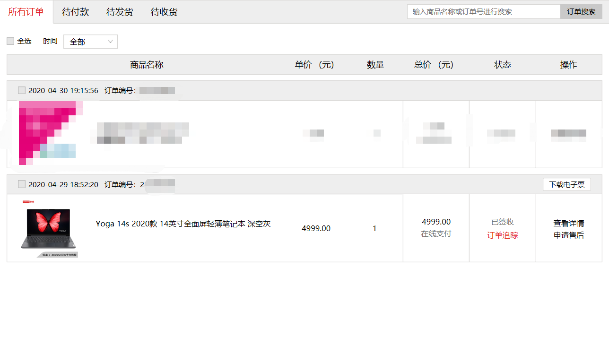This screenshot has width=609, height=337.
Task: Click the unit price 4999.00 cell
Action: coord(316,228)
